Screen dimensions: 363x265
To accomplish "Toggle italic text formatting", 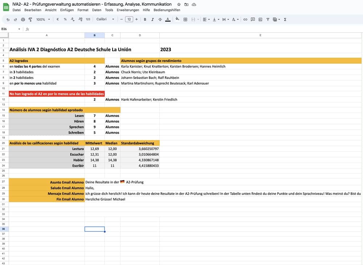I will (x=152, y=19).
